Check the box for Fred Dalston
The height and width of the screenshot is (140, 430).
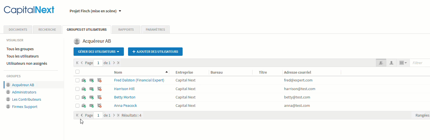pos(77,80)
